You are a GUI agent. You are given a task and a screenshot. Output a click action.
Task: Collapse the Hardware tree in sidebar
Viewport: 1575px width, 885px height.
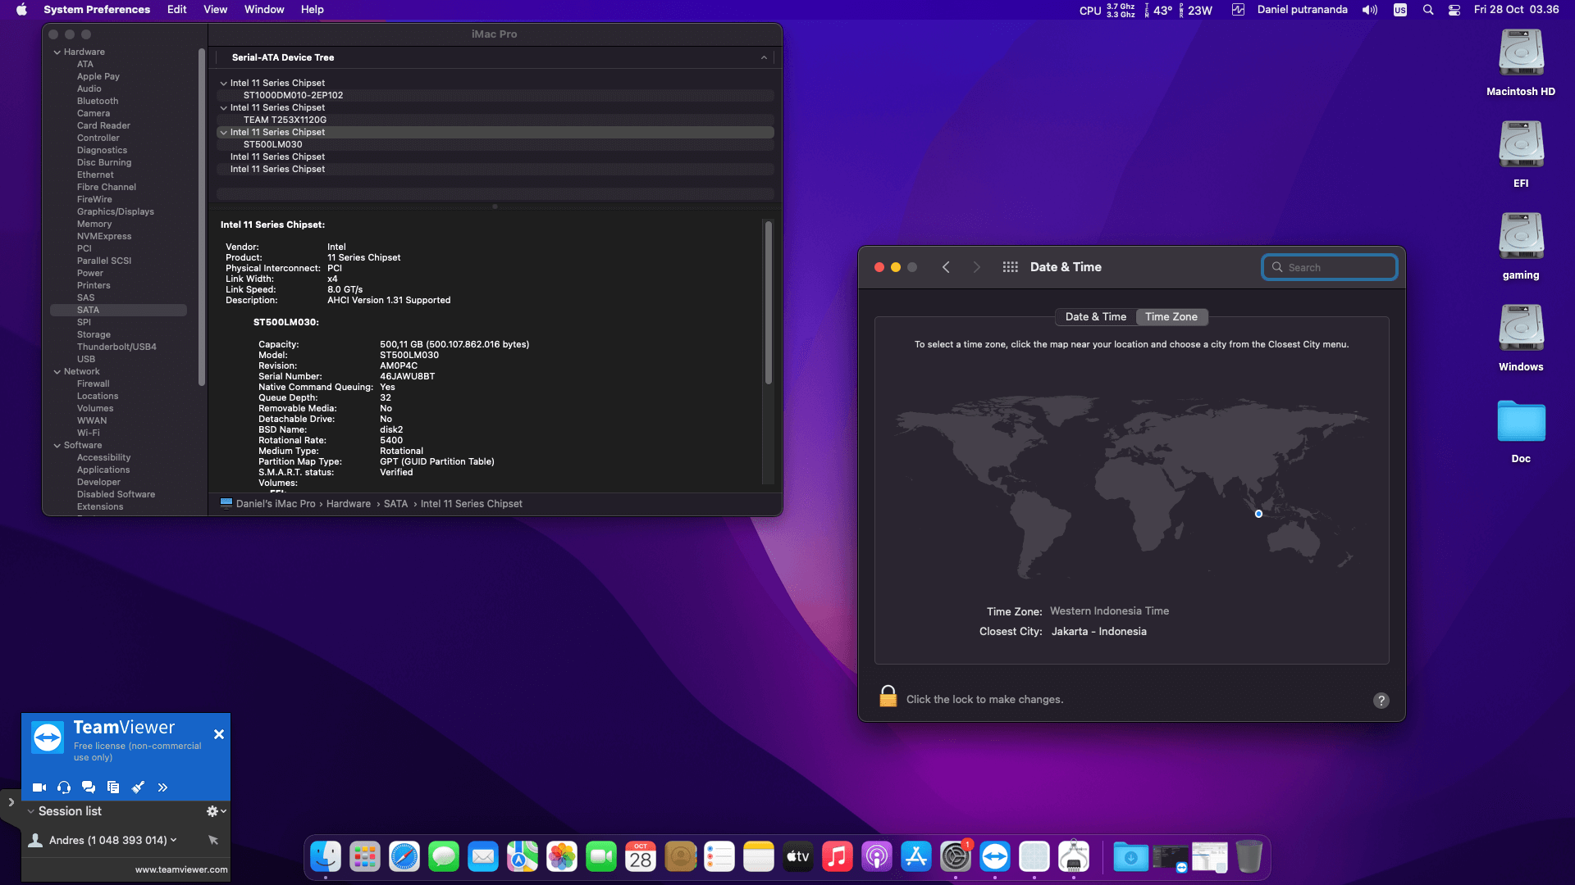pos(57,52)
